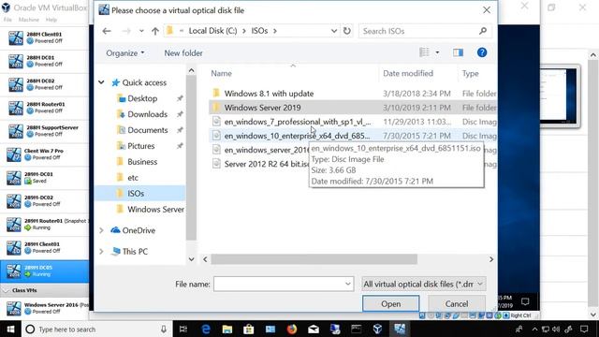This screenshot has width=599, height=337.
Task: Launch Firefox from the taskbar
Action: point(292,329)
